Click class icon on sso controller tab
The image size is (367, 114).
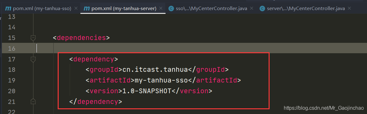point(171,9)
